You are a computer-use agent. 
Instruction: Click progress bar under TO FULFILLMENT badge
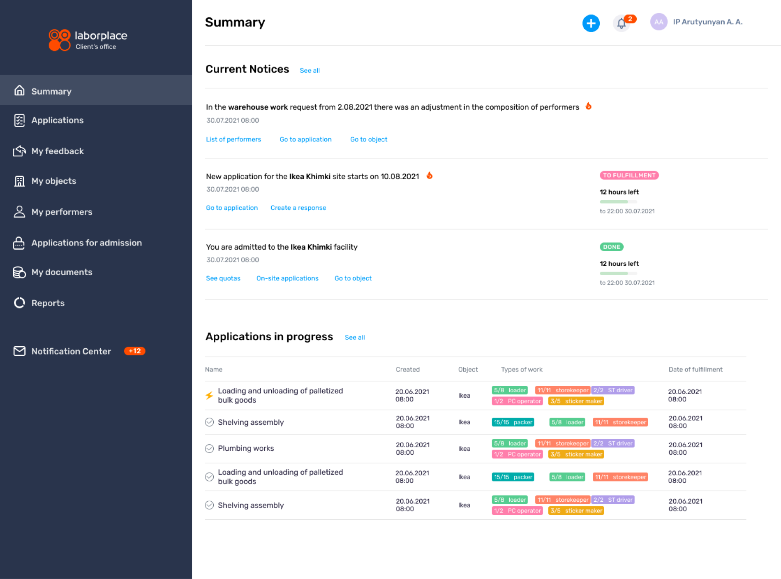pyautogui.click(x=618, y=202)
